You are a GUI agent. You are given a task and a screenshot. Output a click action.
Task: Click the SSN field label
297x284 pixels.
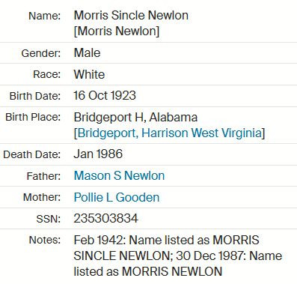pyautogui.click(x=49, y=219)
